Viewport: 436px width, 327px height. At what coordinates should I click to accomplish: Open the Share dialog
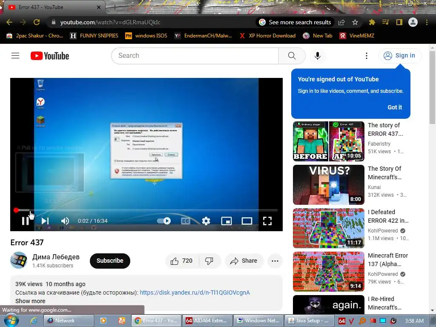(x=244, y=261)
